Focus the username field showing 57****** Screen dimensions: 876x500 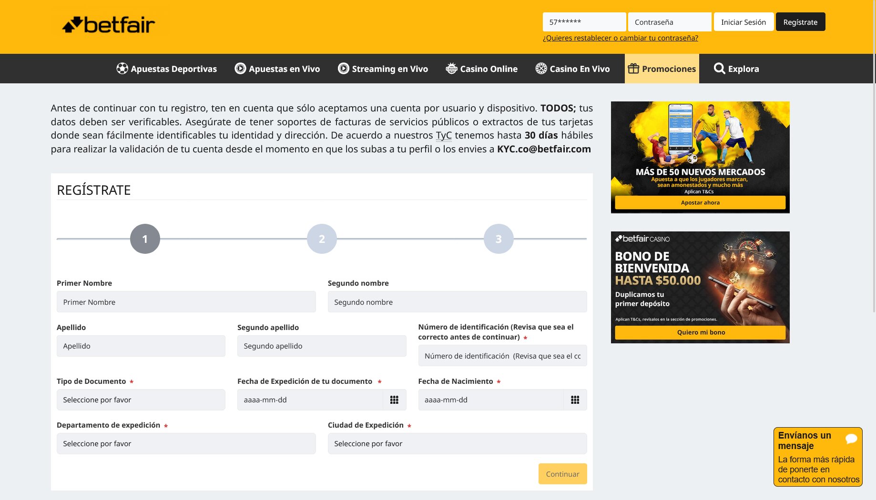584,22
